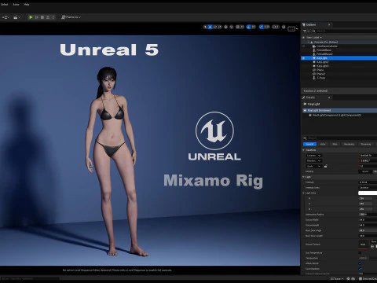377x283 pixels.
Task: Activate the scale gizmo tool
Action: pos(220,27)
